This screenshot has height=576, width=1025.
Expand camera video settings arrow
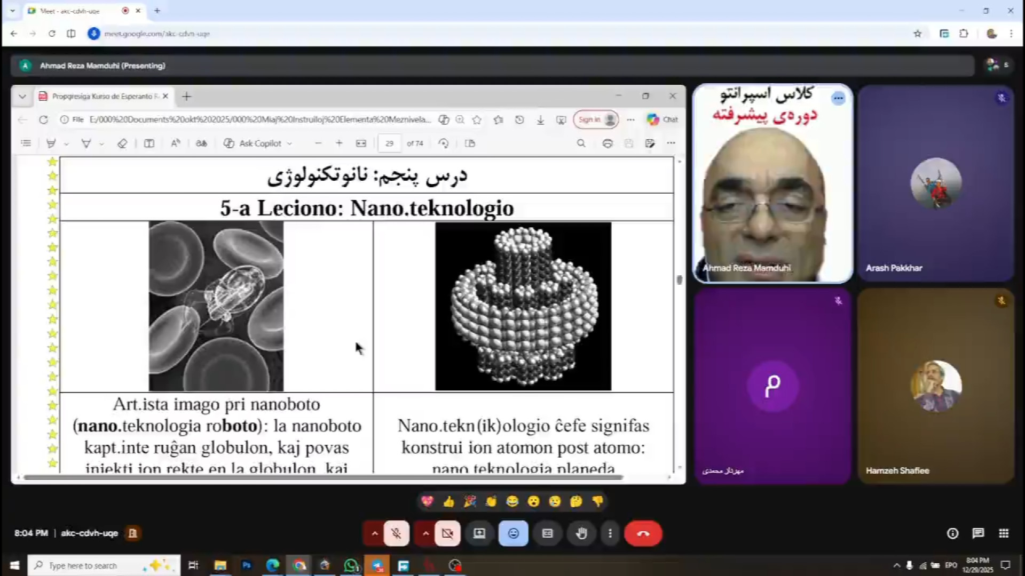(x=425, y=533)
